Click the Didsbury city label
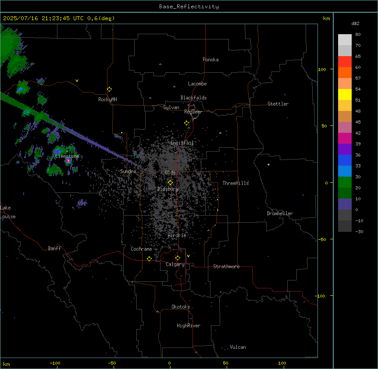378x369 pixels. point(168,189)
